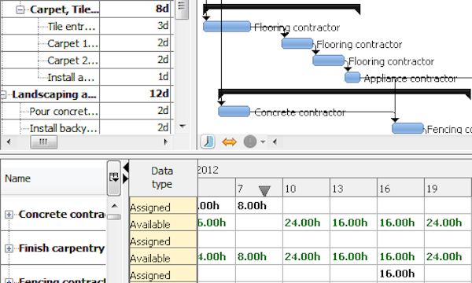Collapse the Landscaping a... task group
This screenshot has width=472, height=283.
[2, 95]
